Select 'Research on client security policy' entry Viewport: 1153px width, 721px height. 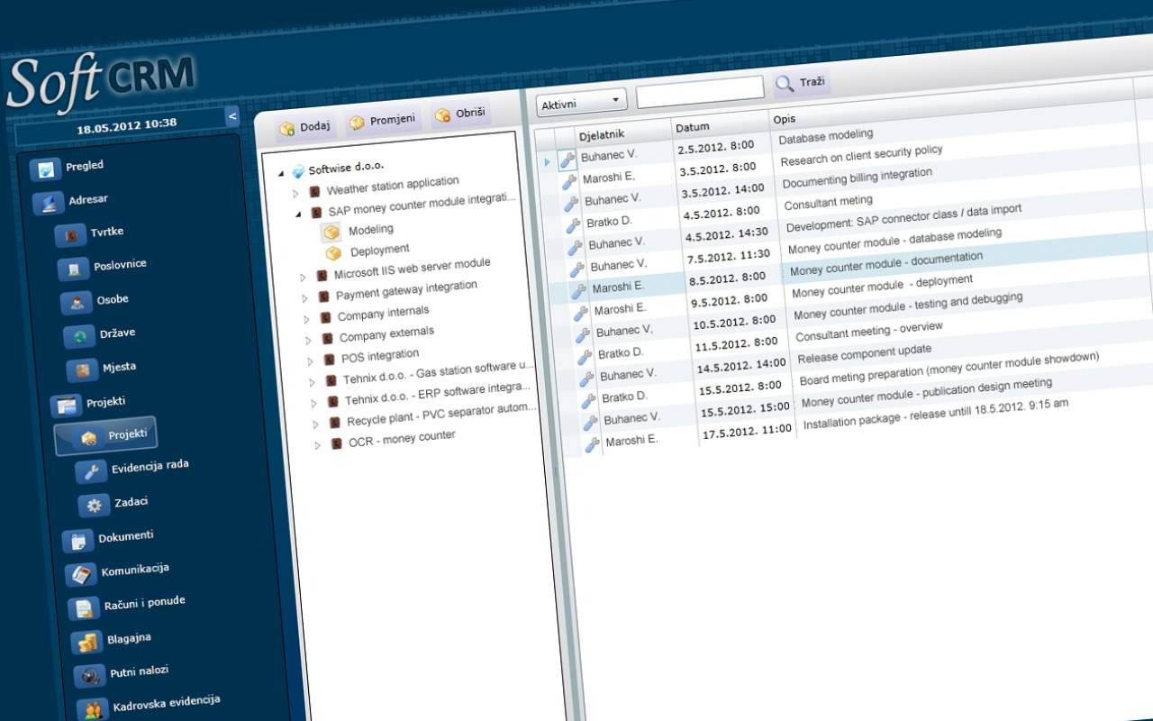[861, 155]
